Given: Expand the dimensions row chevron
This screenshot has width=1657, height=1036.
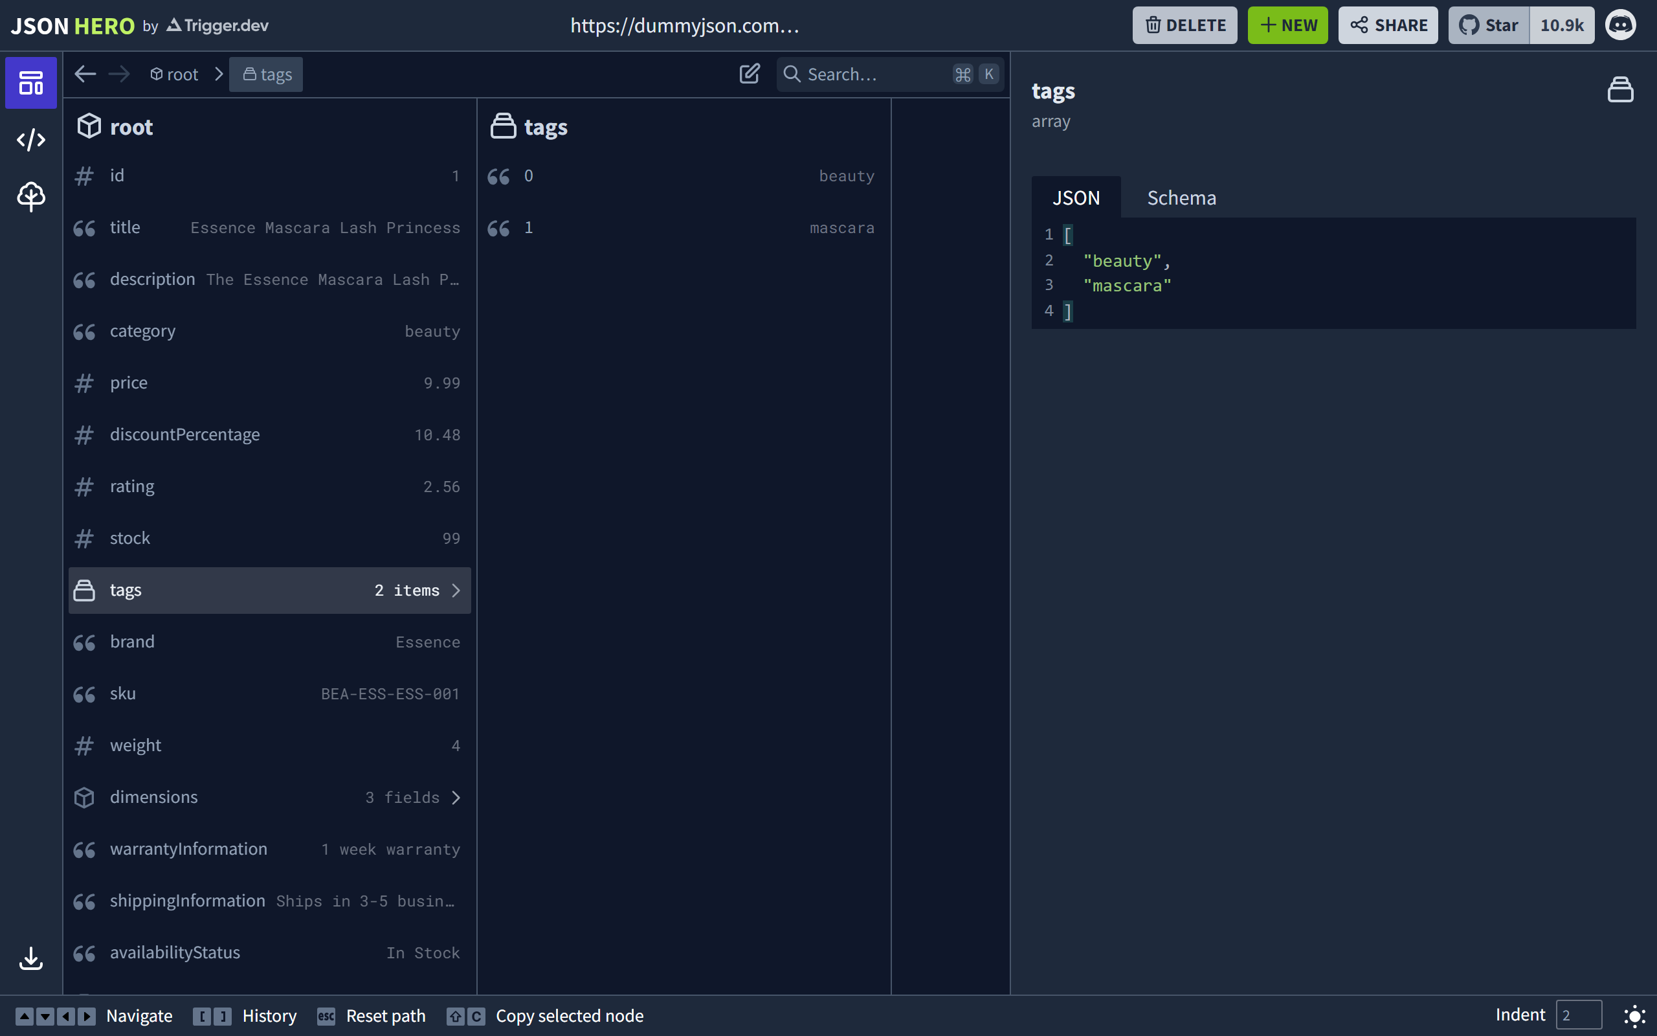Looking at the screenshot, I should pos(456,798).
